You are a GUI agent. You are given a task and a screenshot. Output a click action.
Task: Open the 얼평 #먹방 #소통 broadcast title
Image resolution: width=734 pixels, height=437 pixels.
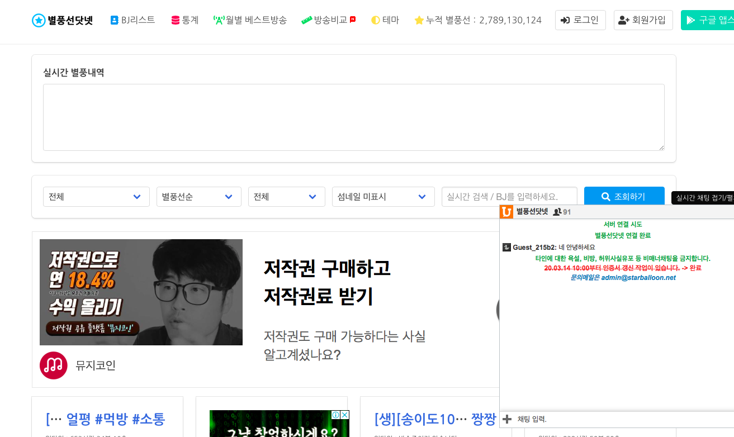coord(105,419)
